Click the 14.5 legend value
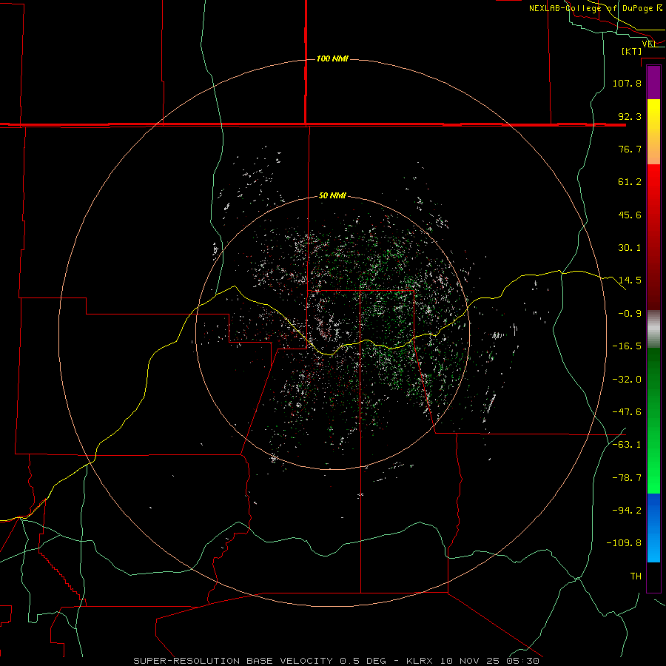 [x=630, y=280]
